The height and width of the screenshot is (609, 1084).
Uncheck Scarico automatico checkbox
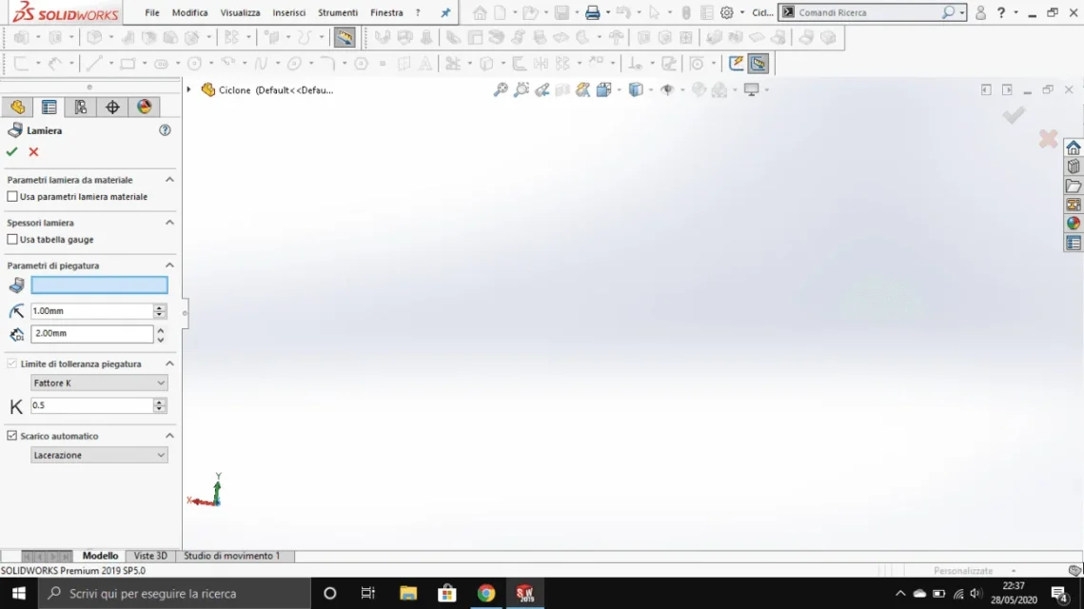click(x=12, y=436)
